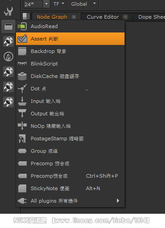This screenshot has width=165, height=228.
Task: Select the AudioRead node menu entry
Action: click(70, 26)
